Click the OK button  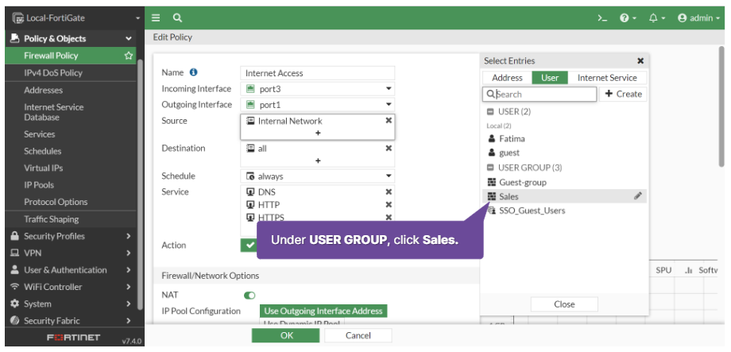click(287, 335)
